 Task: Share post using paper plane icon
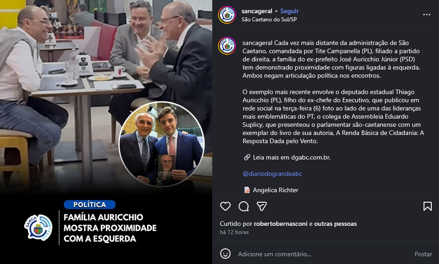[261, 206]
